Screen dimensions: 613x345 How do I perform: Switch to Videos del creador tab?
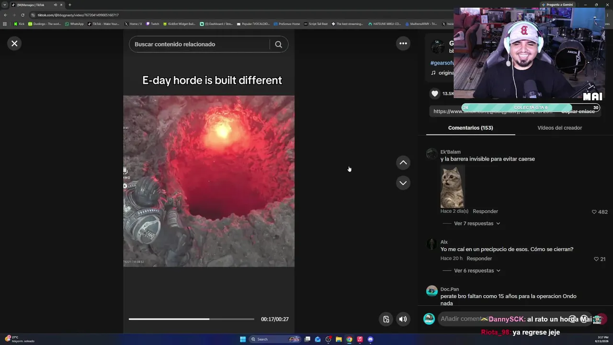coord(559,128)
